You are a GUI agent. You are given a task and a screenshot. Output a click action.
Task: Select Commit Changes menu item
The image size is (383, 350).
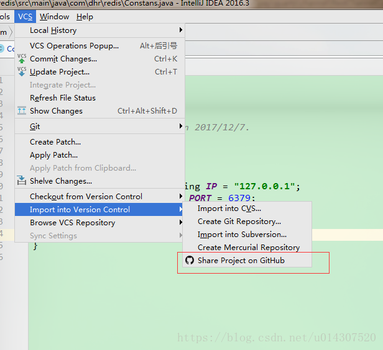pyautogui.click(x=99, y=59)
